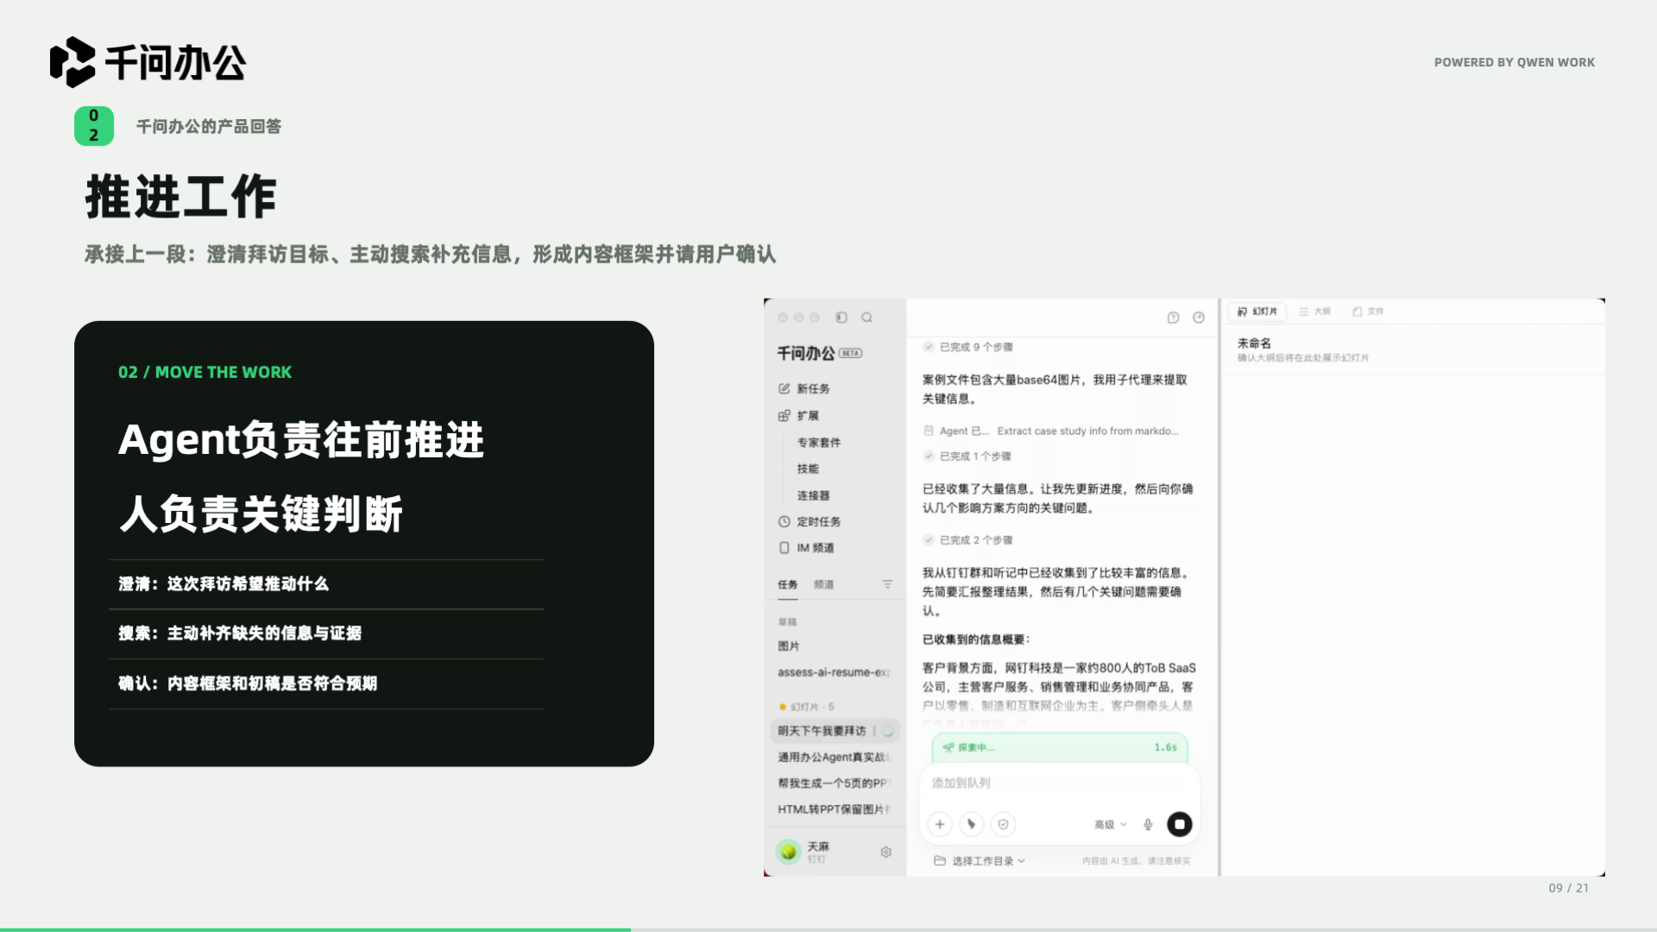Viewport: 1657px width, 932px height.
Task: Switch to the 文件 tab
Action: click(1368, 312)
